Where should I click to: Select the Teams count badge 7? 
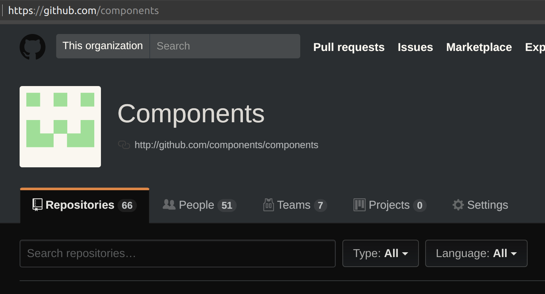tap(321, 205)
